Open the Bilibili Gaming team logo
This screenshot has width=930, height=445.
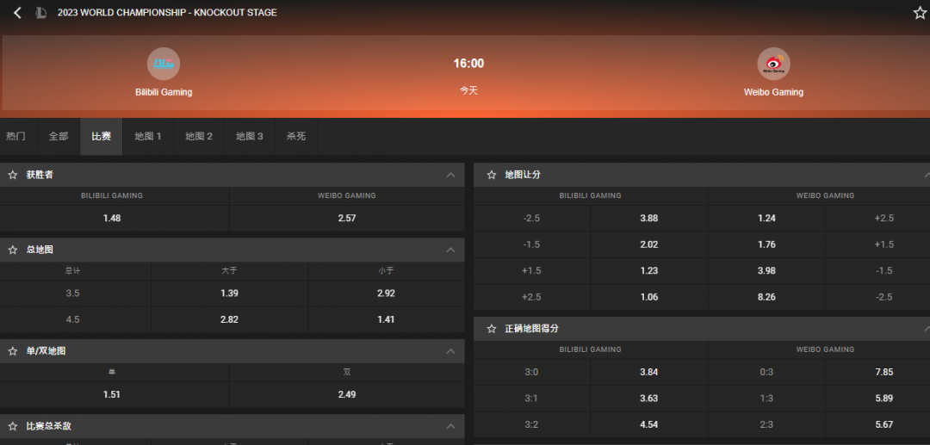click(x=164, y=64)
